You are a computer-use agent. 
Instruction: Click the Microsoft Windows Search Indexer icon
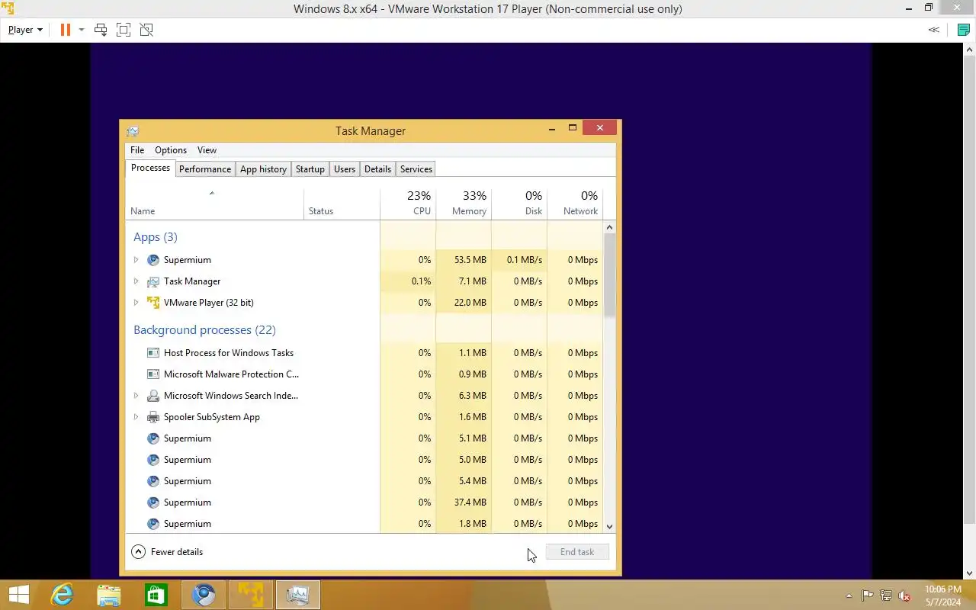pyautogui.click(x=153, y=396)
